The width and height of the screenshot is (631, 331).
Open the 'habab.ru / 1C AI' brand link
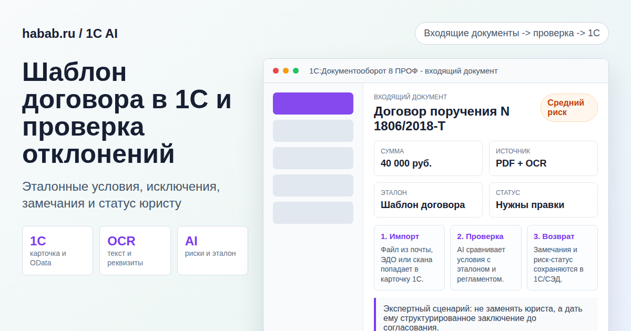70,34
